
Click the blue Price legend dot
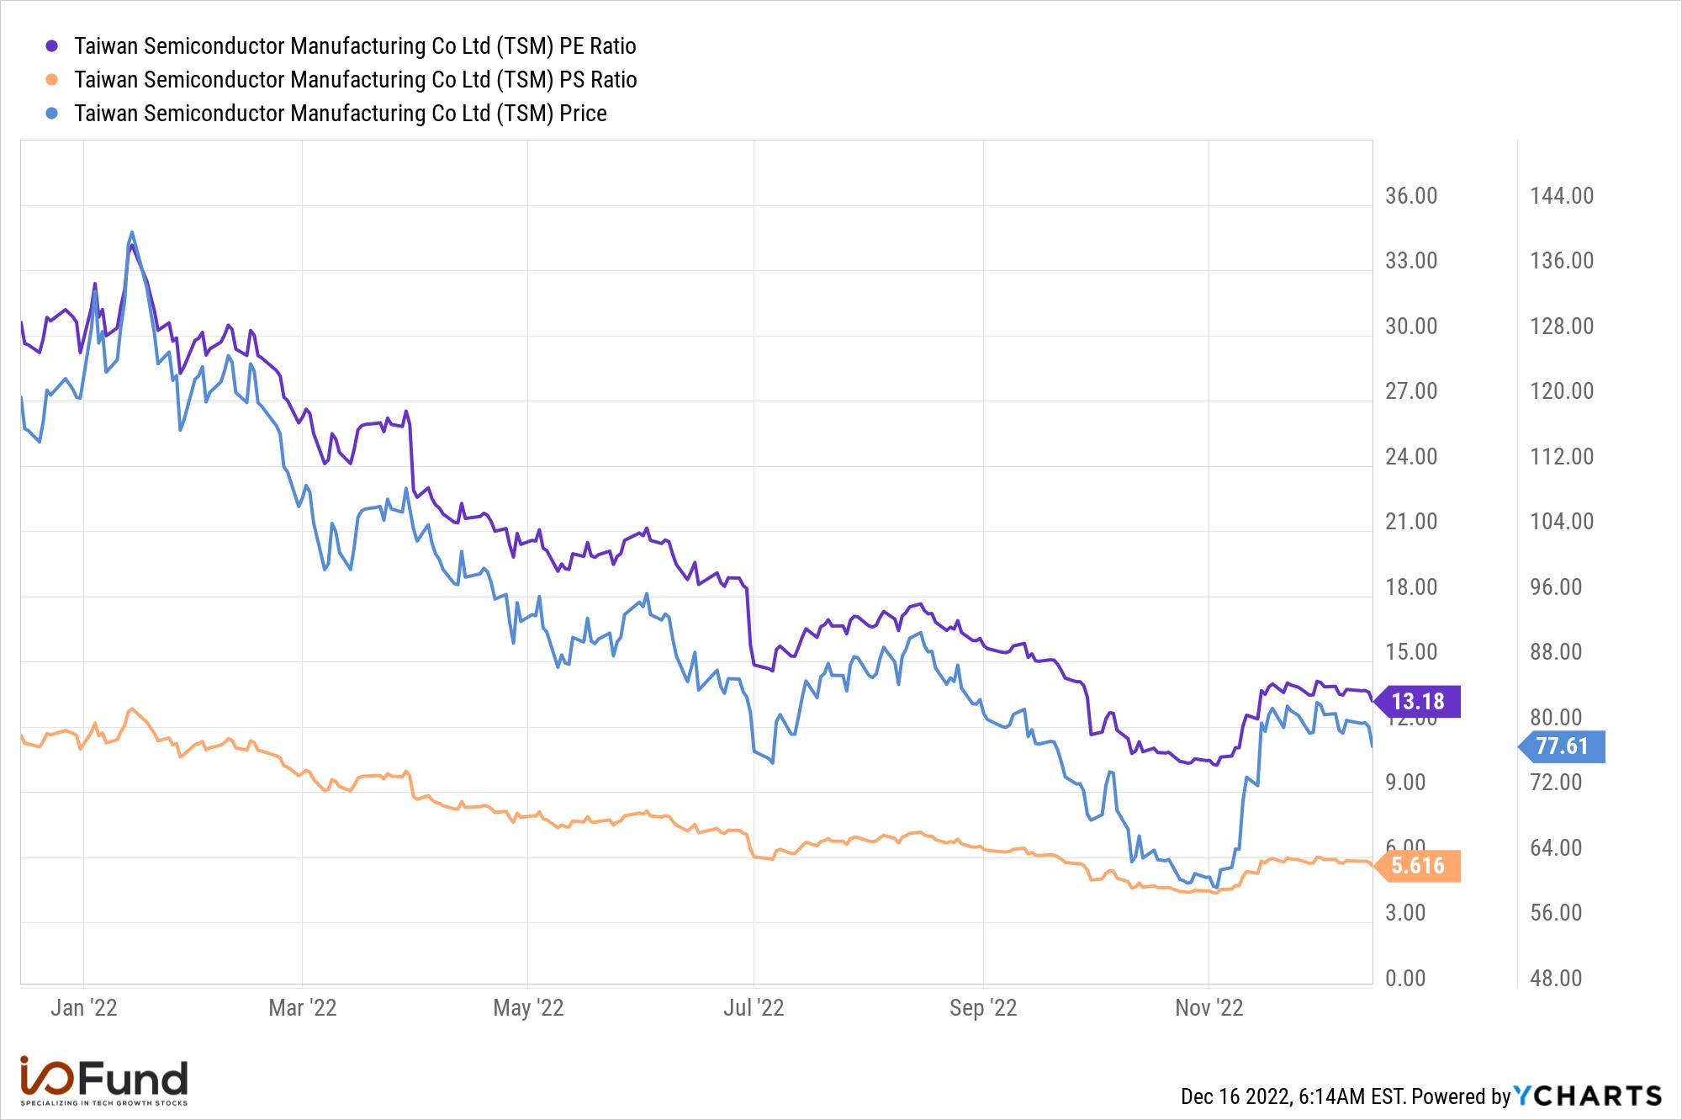[x=52, y=113]
